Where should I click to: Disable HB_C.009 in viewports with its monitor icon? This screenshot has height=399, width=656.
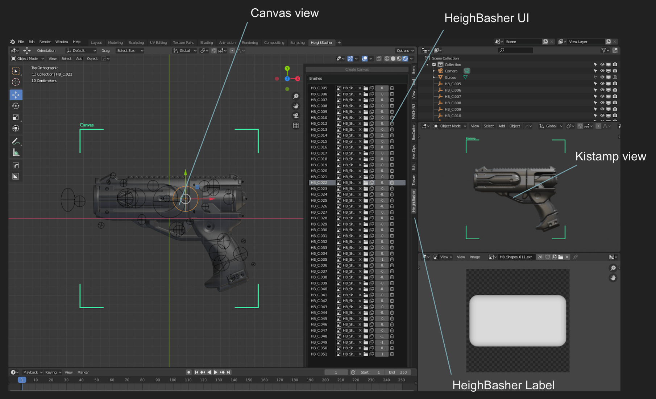pyautogui.click(x=609, y=109)
